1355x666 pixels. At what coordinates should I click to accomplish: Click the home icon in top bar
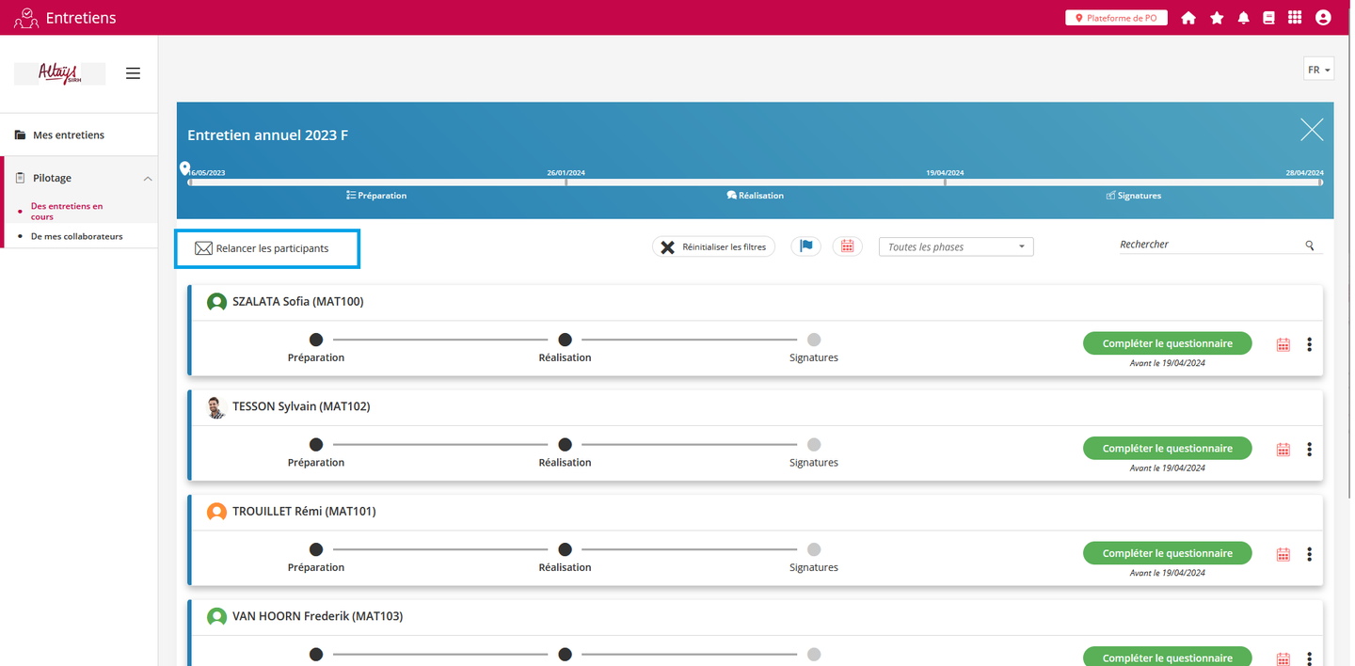point(1188,18)
